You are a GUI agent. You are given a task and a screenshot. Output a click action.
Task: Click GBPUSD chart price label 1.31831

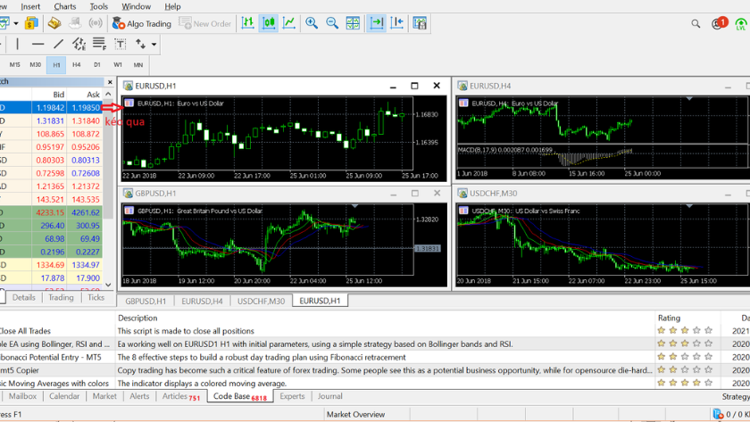pos(427,249)
